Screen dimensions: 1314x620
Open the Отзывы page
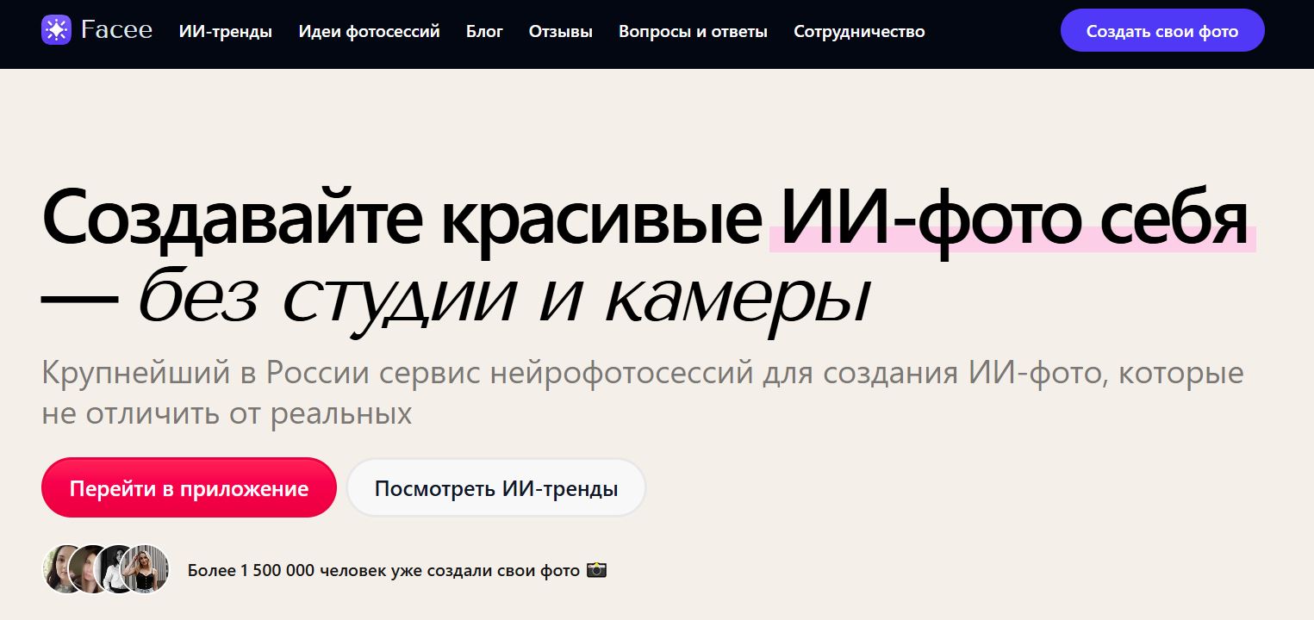coord(560,31)
